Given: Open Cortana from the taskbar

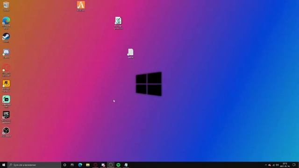Looking at the screenshot, I should pyautogui.click(x=64, y=165).
